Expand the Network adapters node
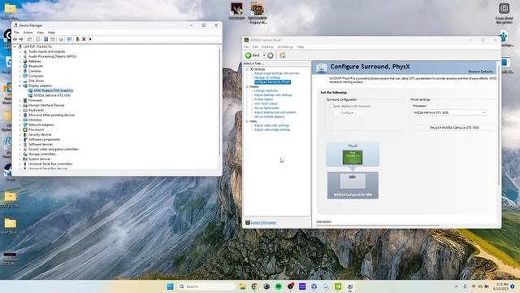The width and height of the screenshot is (520, 293). coord(19,125)
